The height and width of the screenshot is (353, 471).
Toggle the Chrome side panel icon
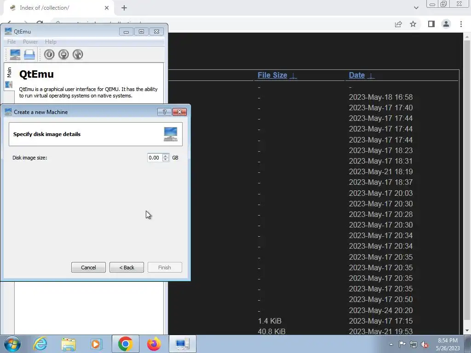tap(431, 24)
